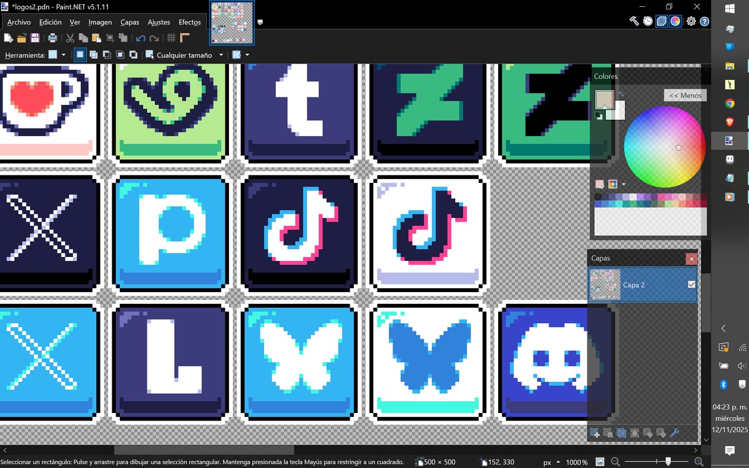This screenshot has height=468, width=749.
Task: Click the Deselect icon in the toolbar
Action: [x=122, y=38]
